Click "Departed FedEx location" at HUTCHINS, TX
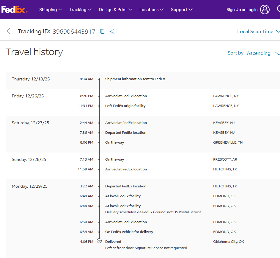The height and width of the screenshot is (258, 280). [126, 186]
